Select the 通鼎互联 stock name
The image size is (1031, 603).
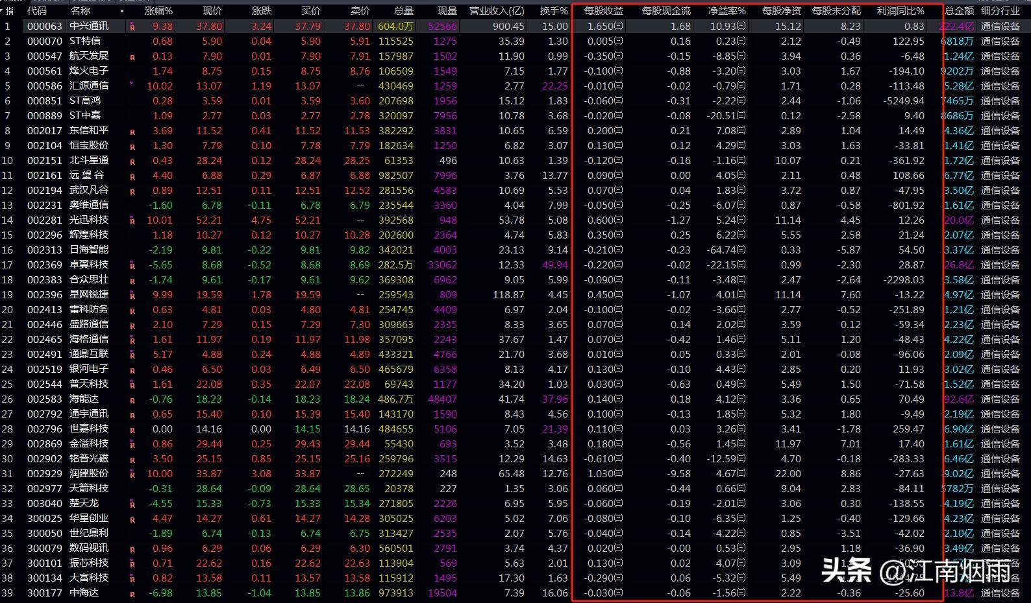[x=89, y=354]
